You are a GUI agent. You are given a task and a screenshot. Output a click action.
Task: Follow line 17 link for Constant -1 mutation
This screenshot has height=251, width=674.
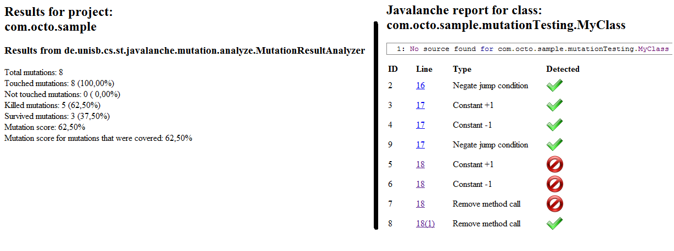[420, 125]
